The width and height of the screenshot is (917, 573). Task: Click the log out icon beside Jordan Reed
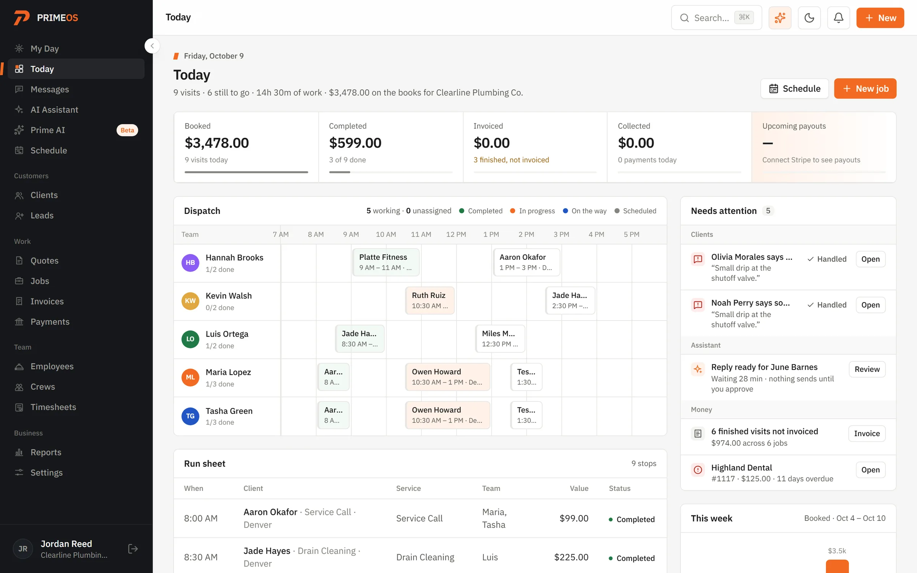click(x=133, y=549)
